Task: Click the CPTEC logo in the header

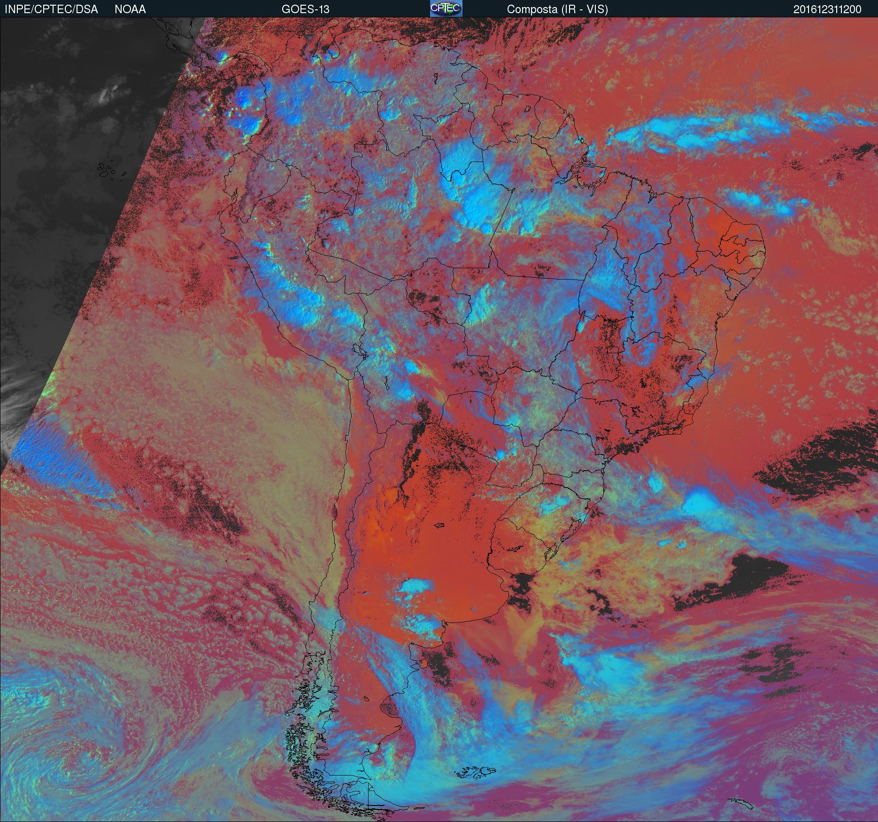Action: click(446, 8)
